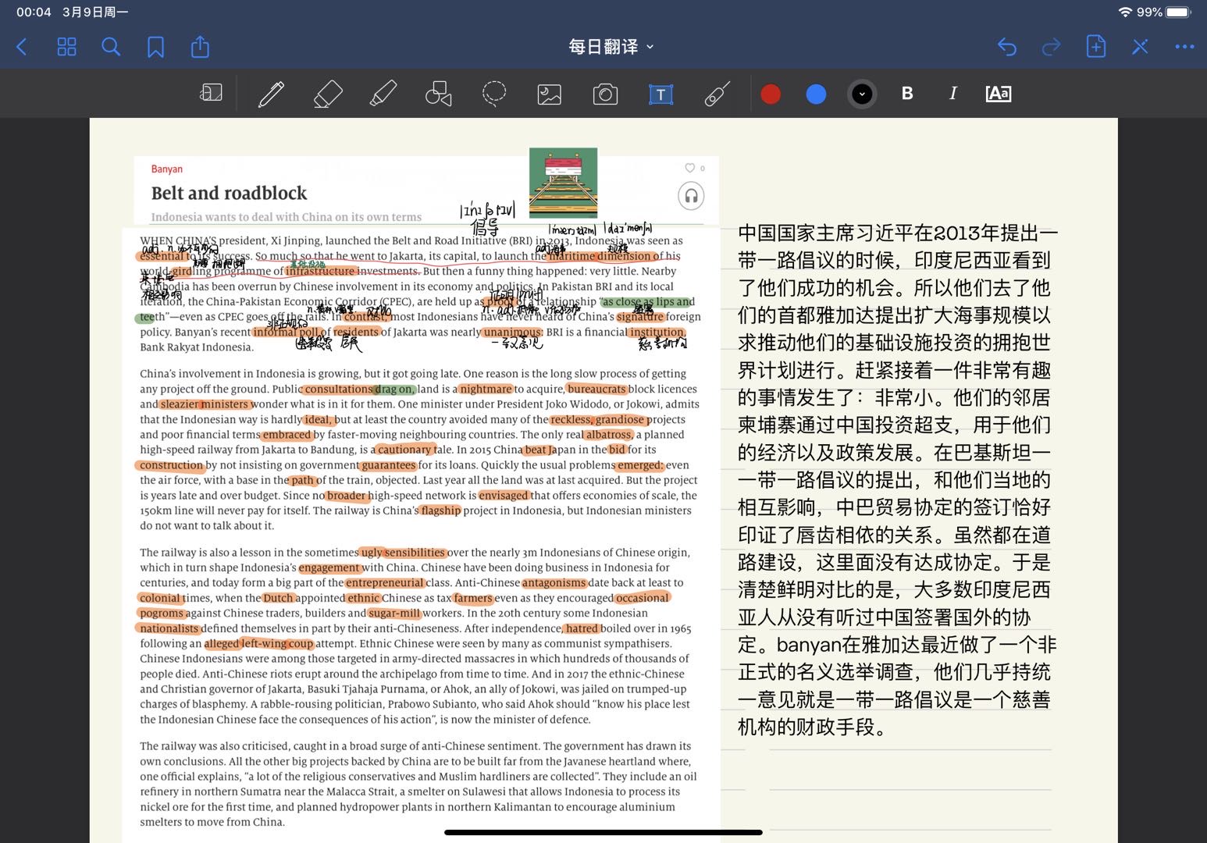Select the Shapes tool
The image size is (1207, 843).
pos(438,94)
